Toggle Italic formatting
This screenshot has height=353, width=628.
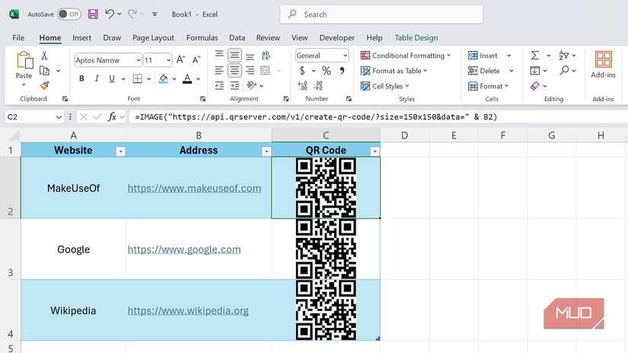[x=97, y=78]
